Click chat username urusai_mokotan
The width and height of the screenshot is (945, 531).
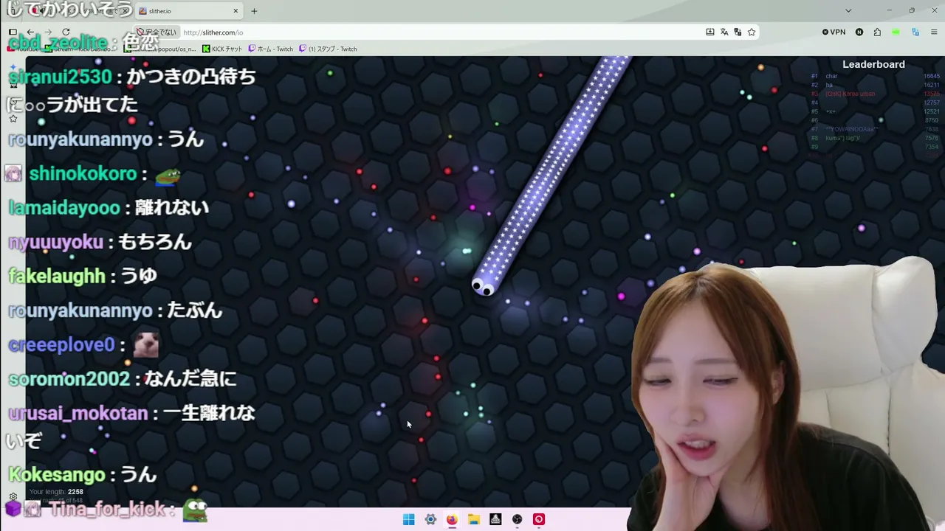[x=78, y=413]
